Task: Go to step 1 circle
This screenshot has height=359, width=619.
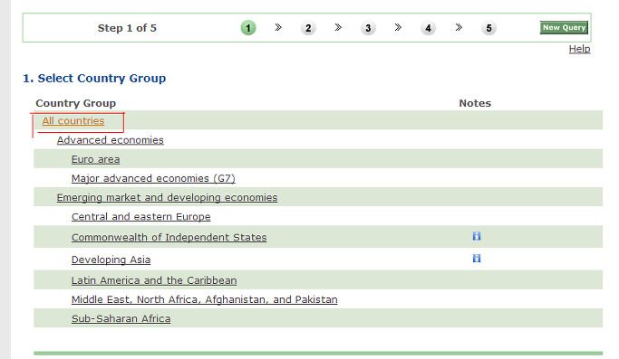Action: pos(248,28)
